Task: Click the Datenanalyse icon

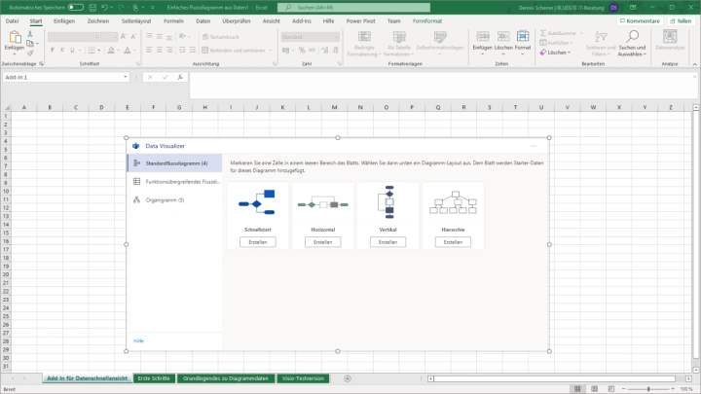Action: 670,37
